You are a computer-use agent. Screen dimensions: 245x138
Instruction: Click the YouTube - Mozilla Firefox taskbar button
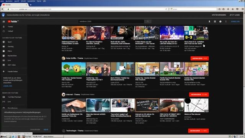(x=32, y=136)
